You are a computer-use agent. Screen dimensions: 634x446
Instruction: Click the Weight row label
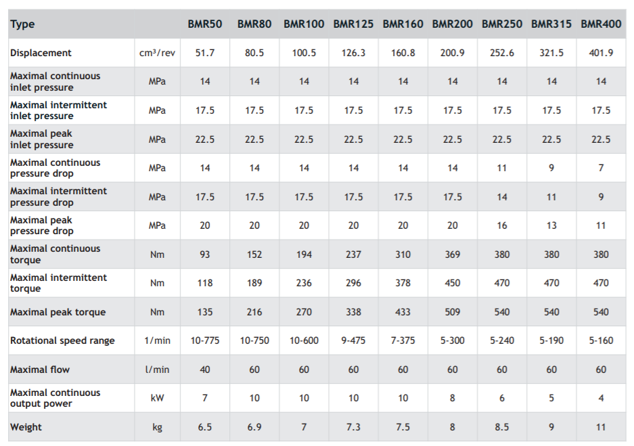(26, 427)
